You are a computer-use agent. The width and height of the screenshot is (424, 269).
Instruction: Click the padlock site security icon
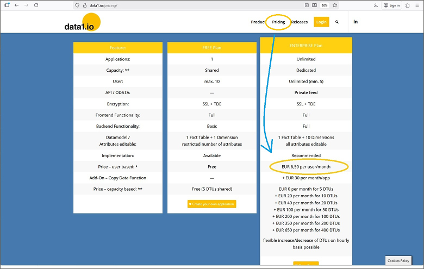85,5
